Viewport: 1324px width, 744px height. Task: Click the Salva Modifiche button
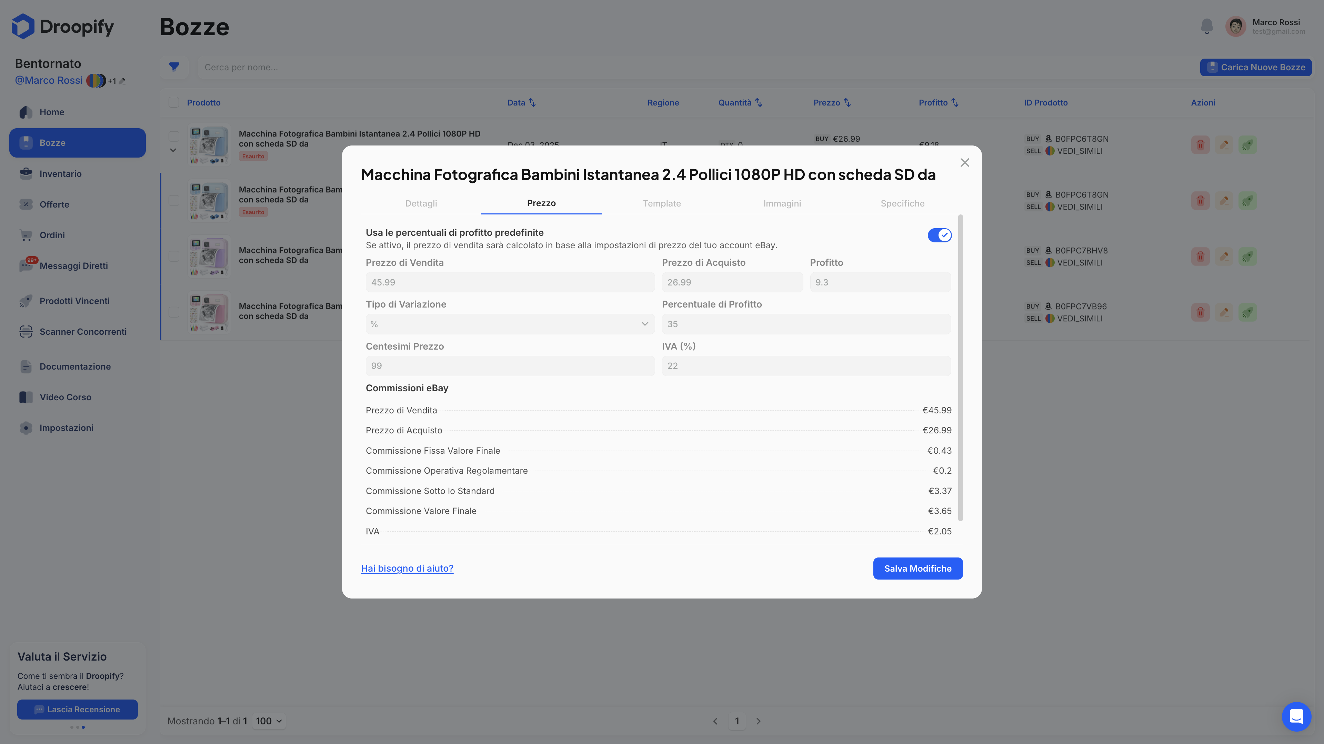[917, 568]
